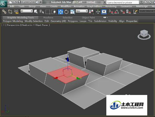The width and height of the screenshot is (155, 117).
Task: Click the red selected polygon face
Action: pos(68,74)
